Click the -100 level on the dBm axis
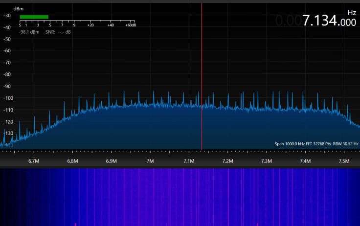The image size is (360, 226). [7, 98]
